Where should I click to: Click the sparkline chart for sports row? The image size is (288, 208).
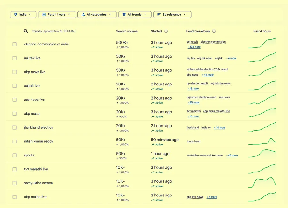[x=262, y=154]
